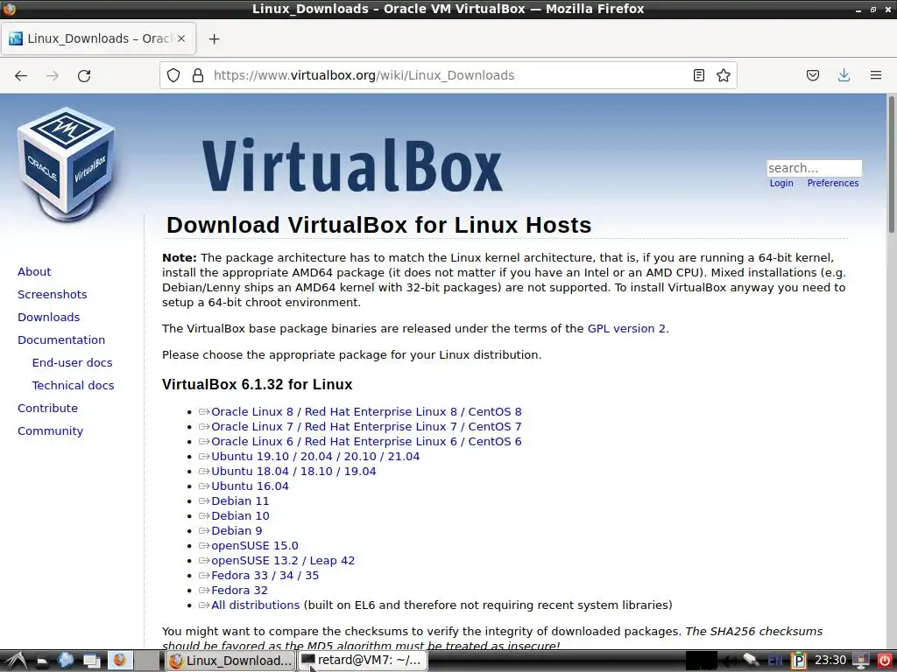This screenshot has width=897, height=672.
Task: Click the monitor tray icon beside clock
Action: pyautogui.click(x=861, y=661)
